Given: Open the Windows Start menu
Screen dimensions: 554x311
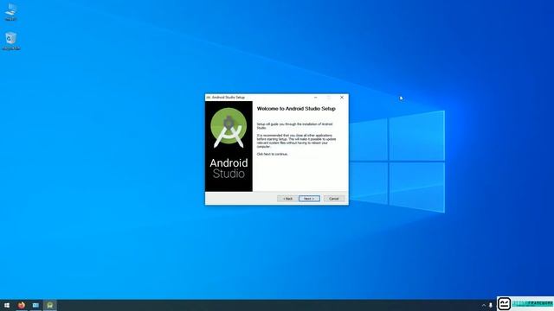Looking at the screenshot, I should click(x=7, y=305).
